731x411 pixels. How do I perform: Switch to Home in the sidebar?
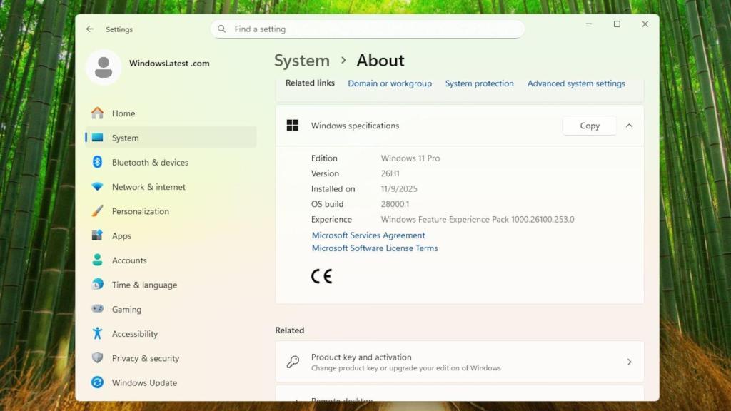click(x=123, y=113)
